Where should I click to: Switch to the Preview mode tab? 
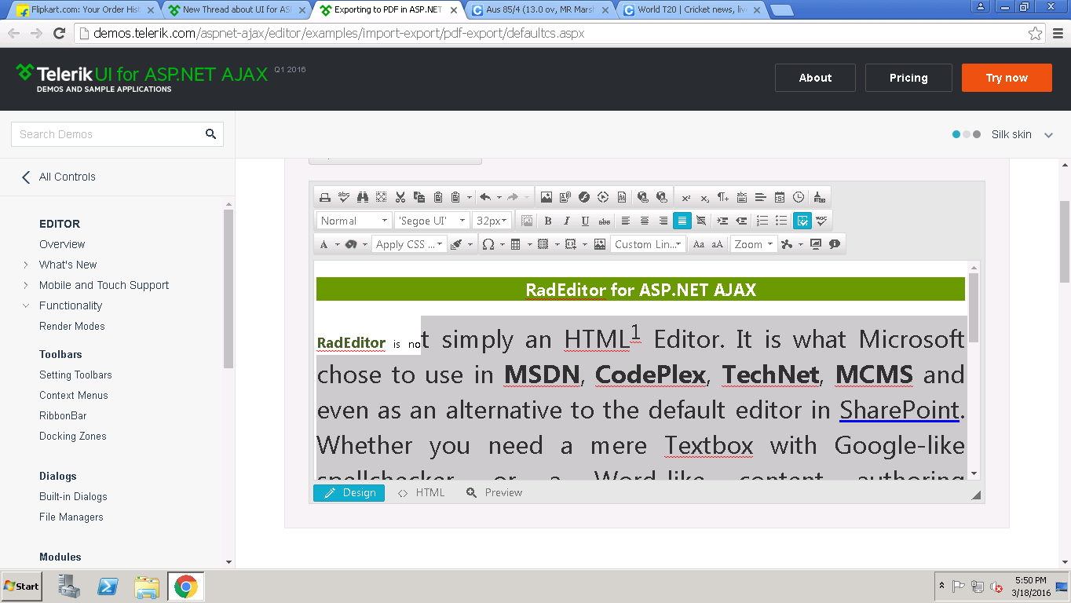point(495,492)
